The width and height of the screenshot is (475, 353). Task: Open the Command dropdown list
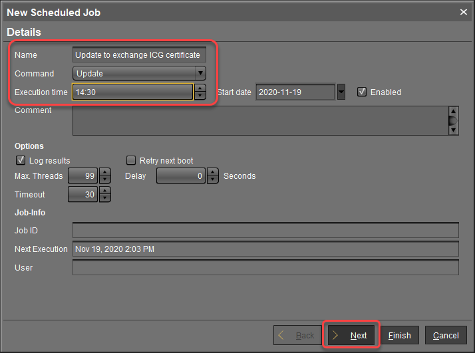[x=200, y=73]
